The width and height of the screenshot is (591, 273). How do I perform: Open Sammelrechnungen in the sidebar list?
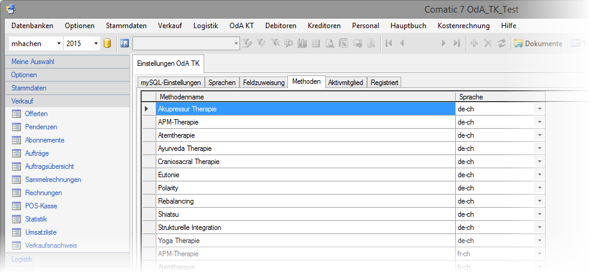click(x=53, y=180)
